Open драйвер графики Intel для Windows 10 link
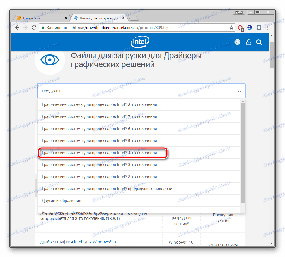285x257 pixels. [79, 242]
